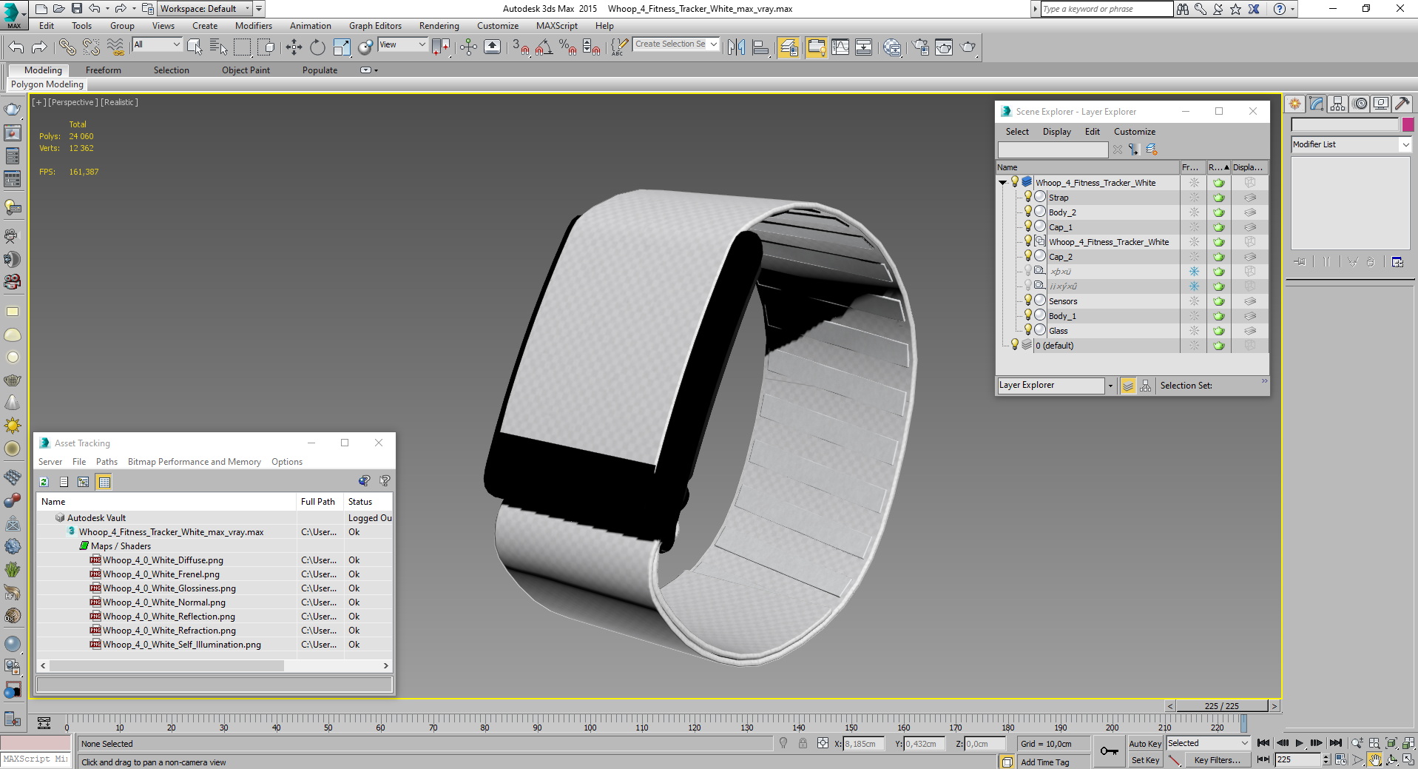Screen dimensions: 1418x769
Task: Switch to the Object Paint ribbon tab
Action: click(x=246, y=70)
